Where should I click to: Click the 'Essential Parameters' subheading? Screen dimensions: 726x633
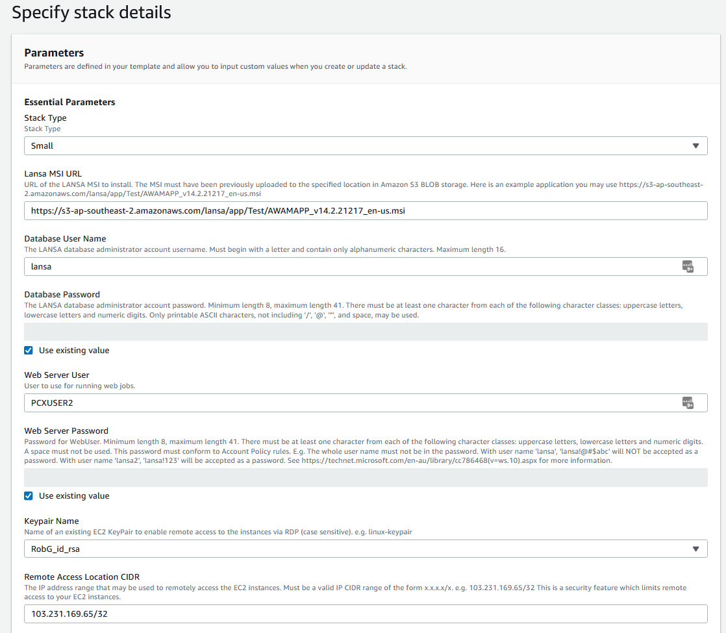(x=69, y=102)
